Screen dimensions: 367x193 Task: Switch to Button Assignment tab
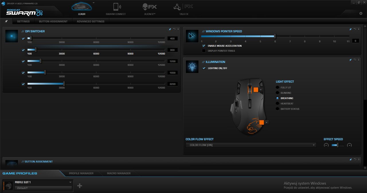click(x=53, y=22)
